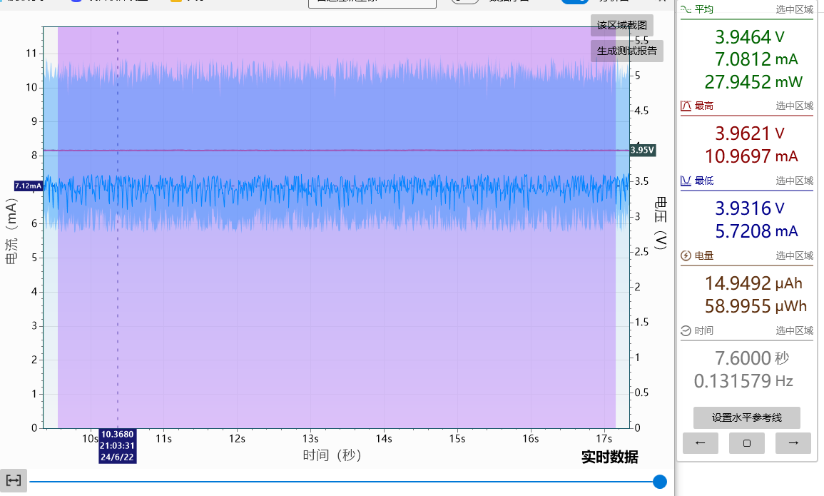Image resolution: width=824 pixels, height=496 pixels.
Task: Click the 5.5 tick on the voltage axis
Action: point(641,41)
